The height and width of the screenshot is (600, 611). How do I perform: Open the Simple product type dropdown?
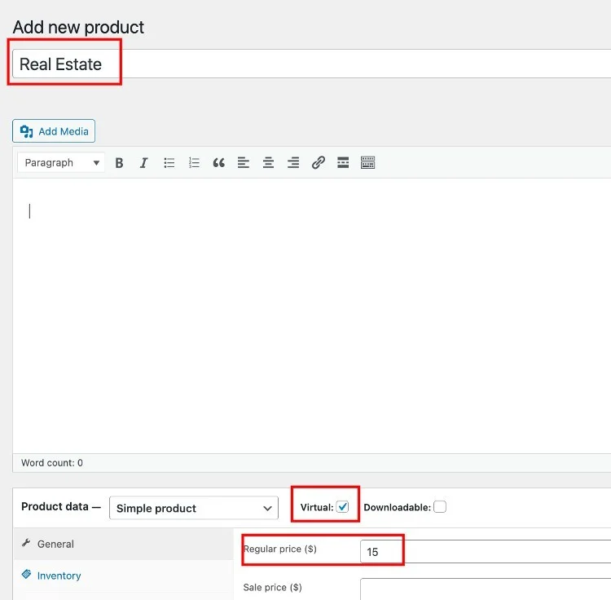click(x=194, y=508)
